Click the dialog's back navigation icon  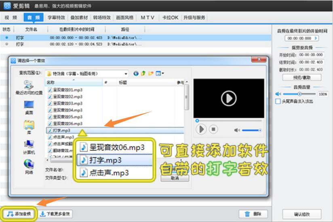(x=136, y=73)
